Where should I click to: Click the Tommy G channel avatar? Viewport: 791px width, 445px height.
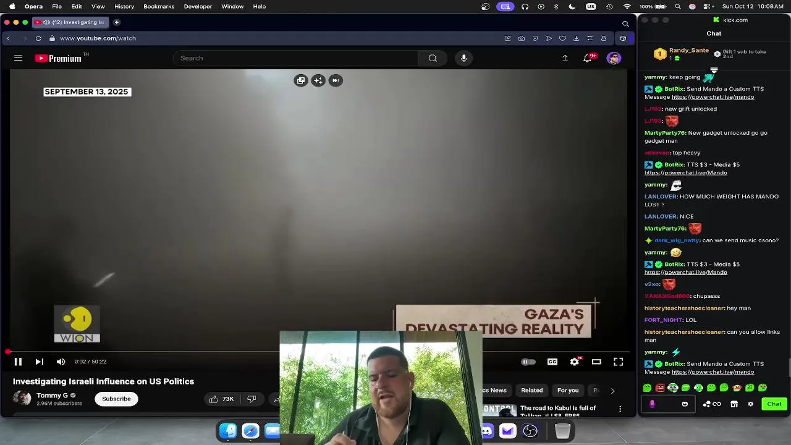[x=22, y=399]
